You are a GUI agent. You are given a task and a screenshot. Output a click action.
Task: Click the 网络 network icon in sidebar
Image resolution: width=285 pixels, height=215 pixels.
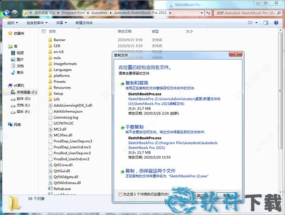pos(10,125)
